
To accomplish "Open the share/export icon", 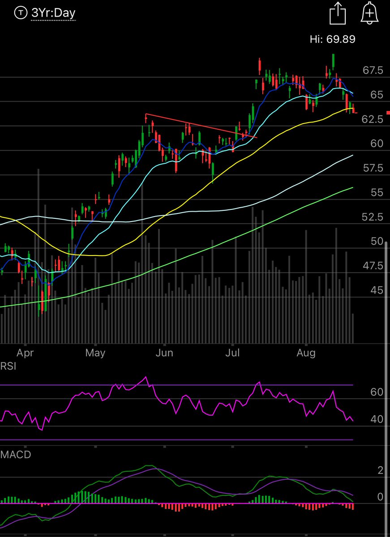I will (338, 13).
